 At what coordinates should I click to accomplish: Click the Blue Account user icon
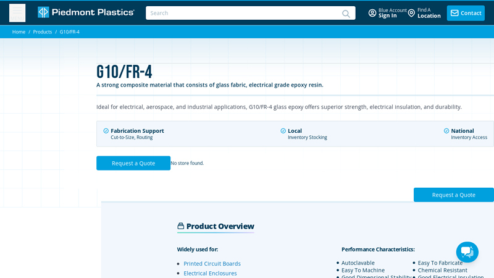click(372, 13)
